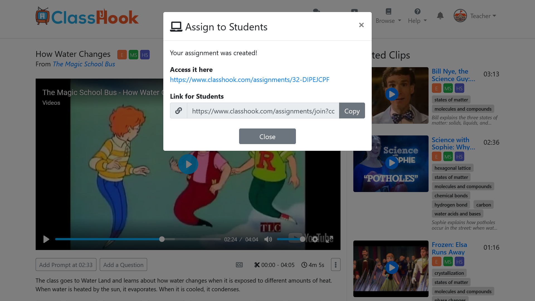This screenshot has width=535, height=301.
Task: Click molecules and compounds tag under Science with Sophie
Action: (x=463, y=186)
